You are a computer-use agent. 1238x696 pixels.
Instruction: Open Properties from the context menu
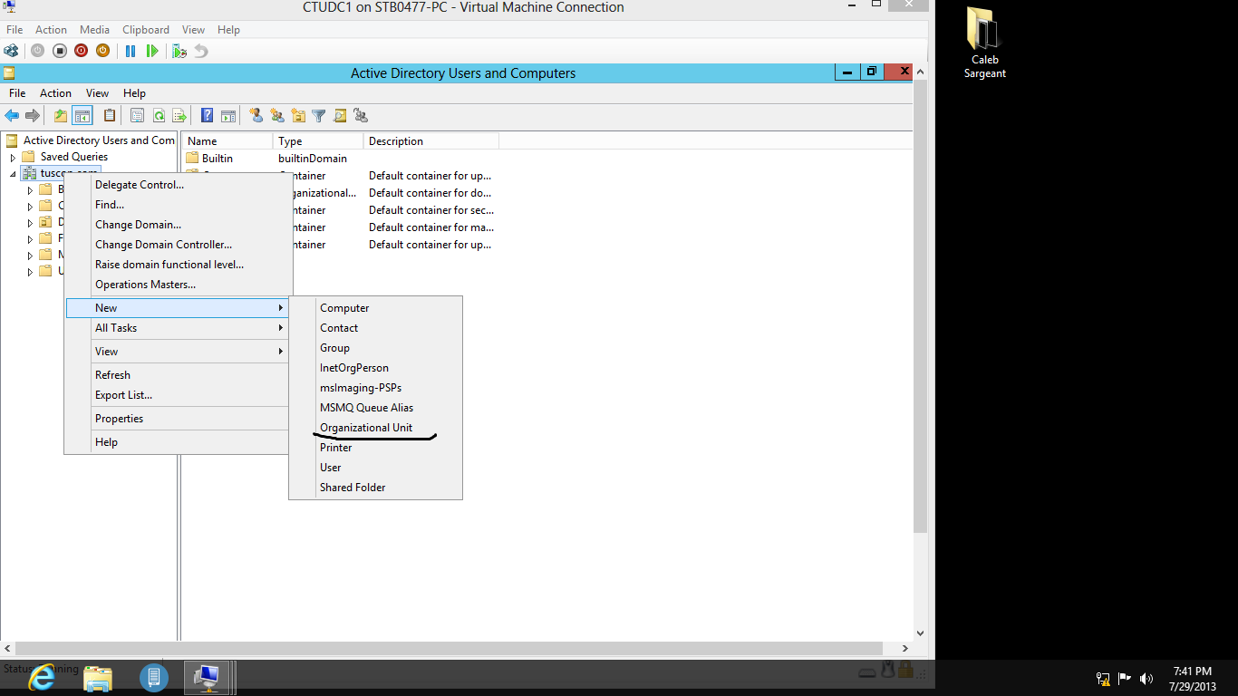178,419
